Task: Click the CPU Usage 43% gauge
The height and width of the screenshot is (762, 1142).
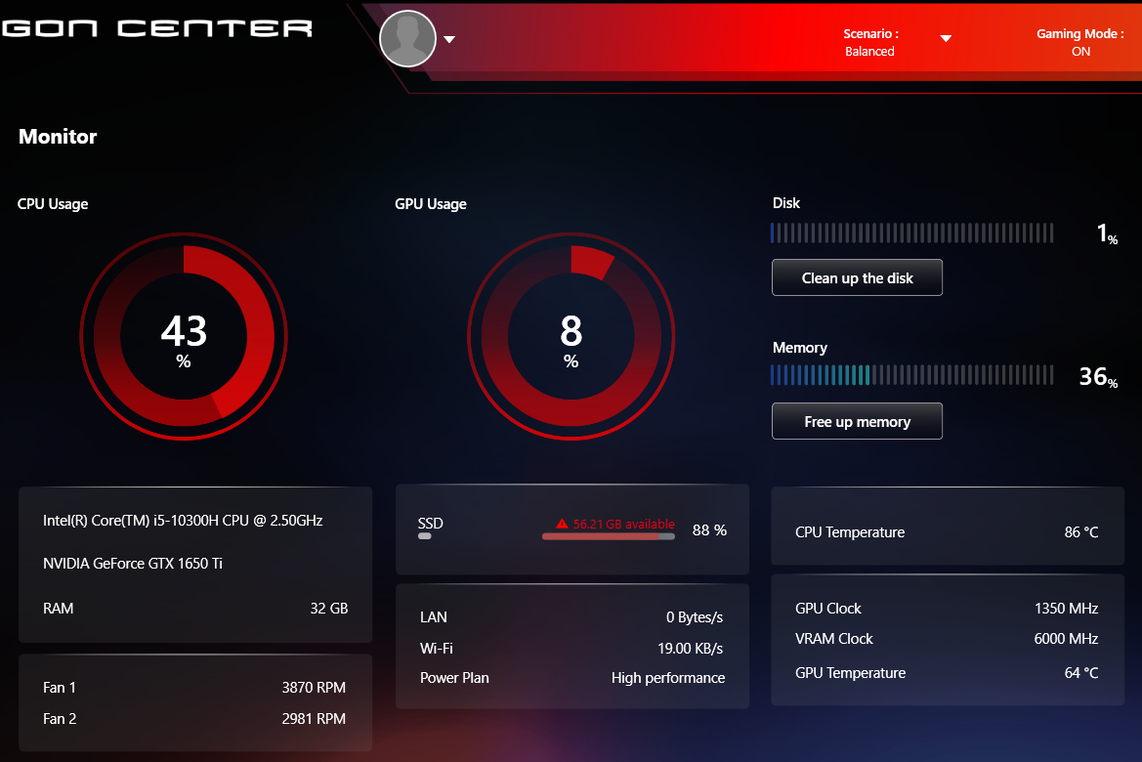Action: (x=184, y=337)
